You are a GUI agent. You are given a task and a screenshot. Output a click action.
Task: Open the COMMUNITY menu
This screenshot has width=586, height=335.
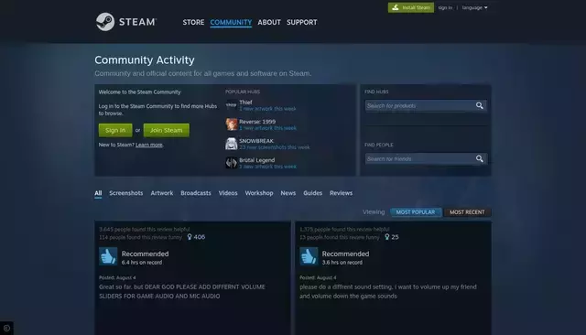(x=231, y=22)
